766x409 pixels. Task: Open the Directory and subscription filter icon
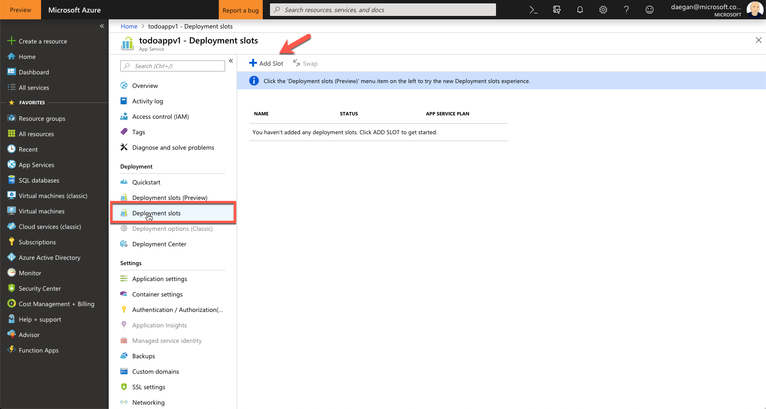[557, 10]
